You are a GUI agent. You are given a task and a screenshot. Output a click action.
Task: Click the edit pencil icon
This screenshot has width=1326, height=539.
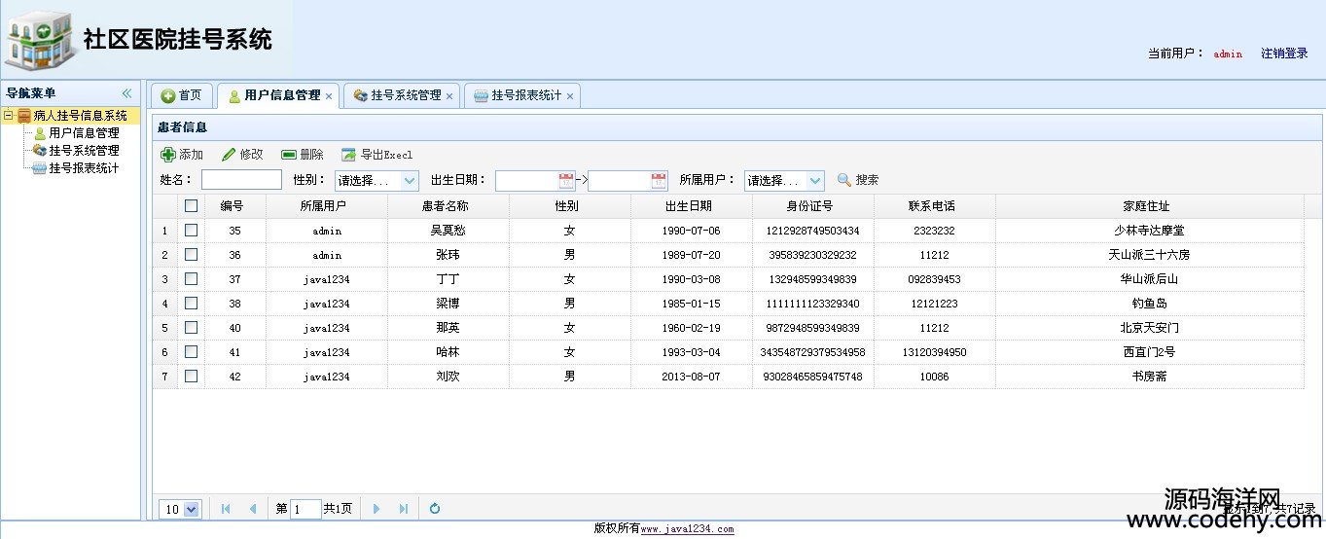tap(229, 155)
